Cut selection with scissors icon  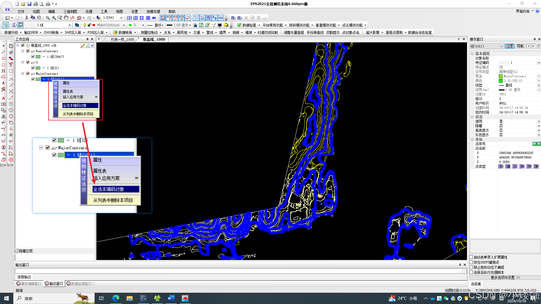[27, 18]
